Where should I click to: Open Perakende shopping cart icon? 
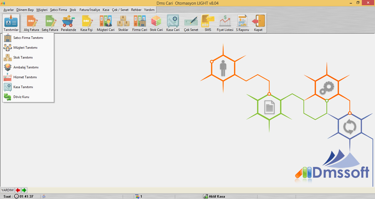pyautogui.click(x=68, y=21)
